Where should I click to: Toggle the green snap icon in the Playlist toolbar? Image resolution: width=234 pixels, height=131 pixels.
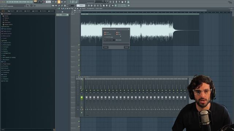point(59,9)
